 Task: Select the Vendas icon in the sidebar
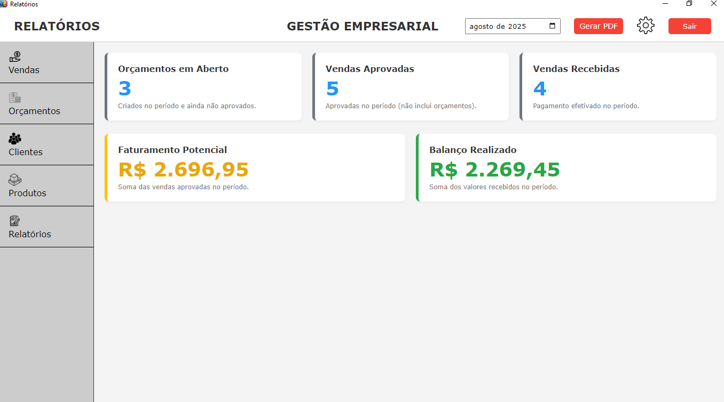pyautogui.click(x=14, y=57)
